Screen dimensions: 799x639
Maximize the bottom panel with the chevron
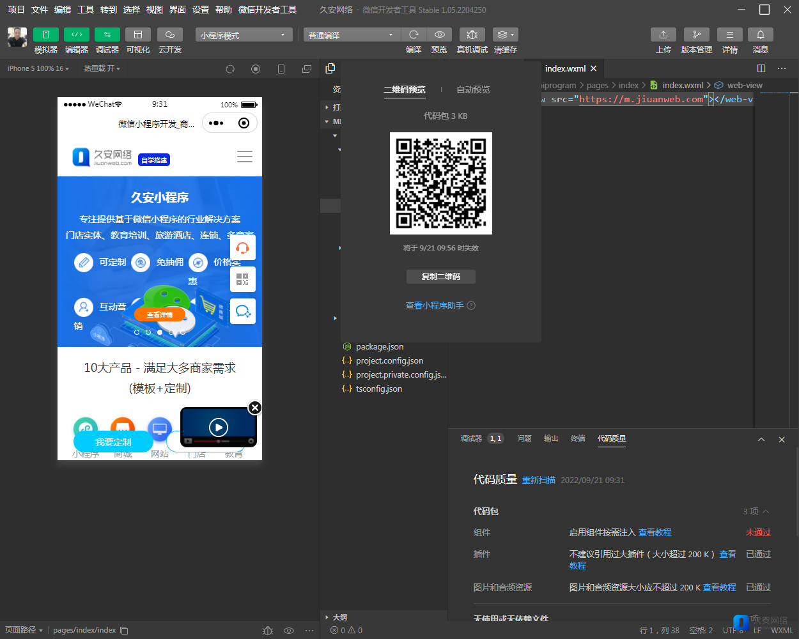point(761,440)
